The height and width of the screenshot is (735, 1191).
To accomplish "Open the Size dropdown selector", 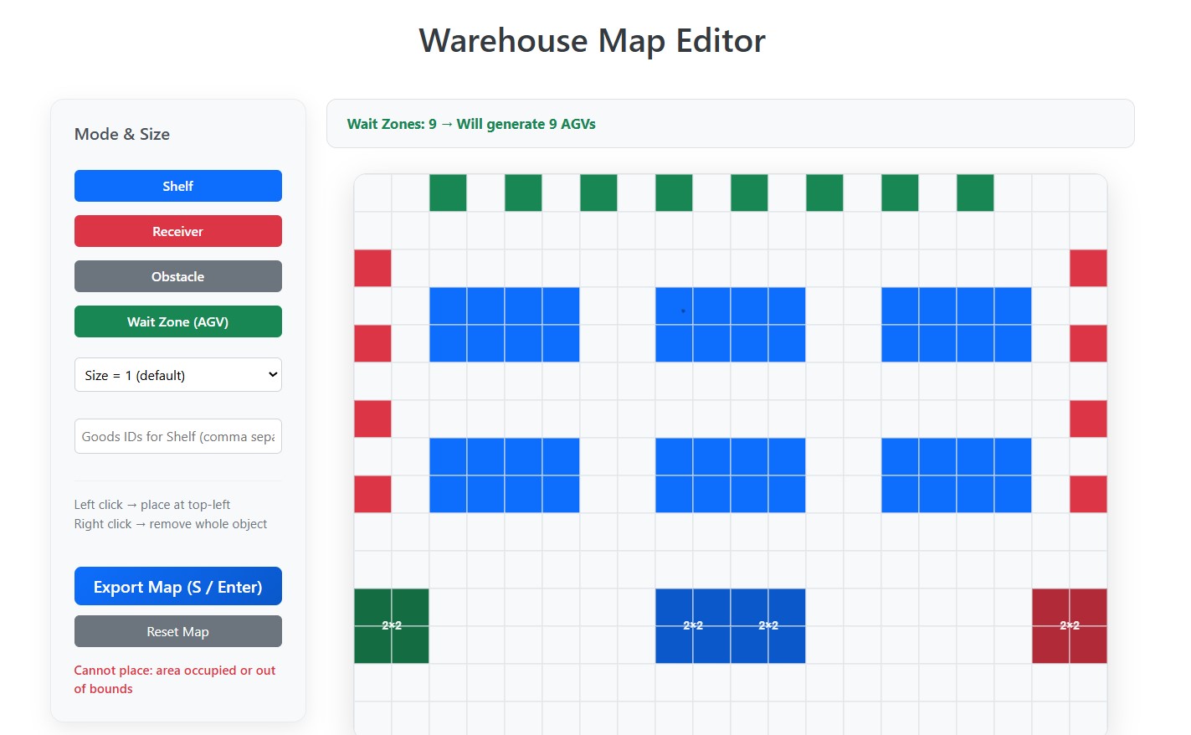I will 177,374.
